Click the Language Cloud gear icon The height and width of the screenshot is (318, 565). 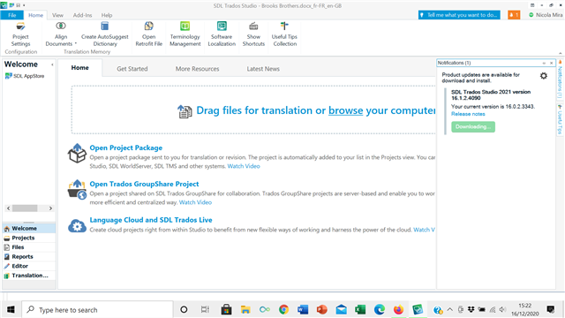pyautogui.click(x=77, y=226)
